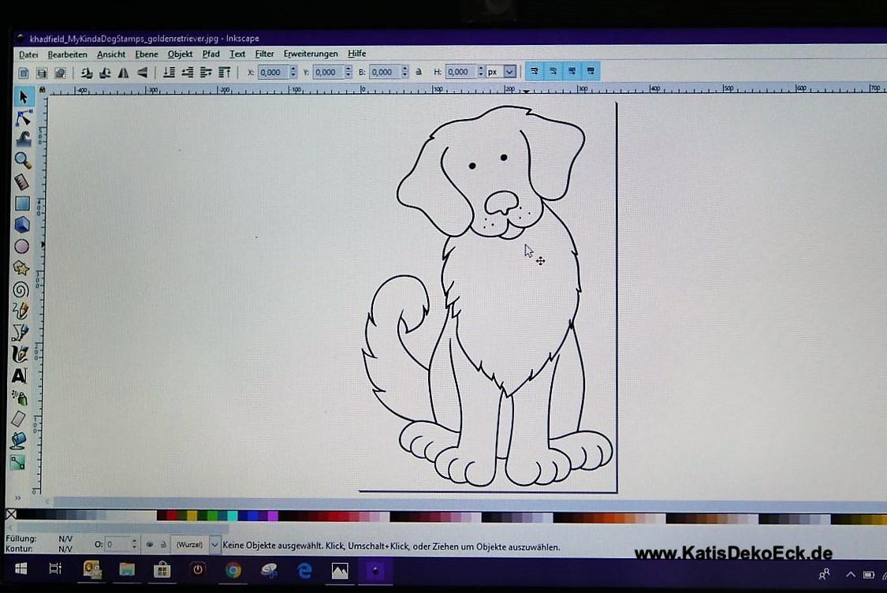The height and width of the screenshot is (593, 887).
Task: Toggle the width-height ratio lock
Action: coord(419,72)
